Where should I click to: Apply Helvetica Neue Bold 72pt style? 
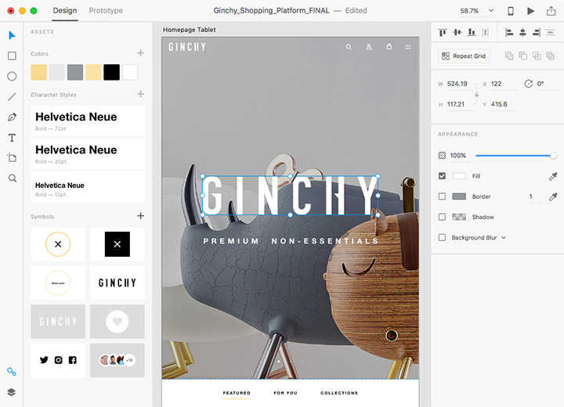coord(88,121)
